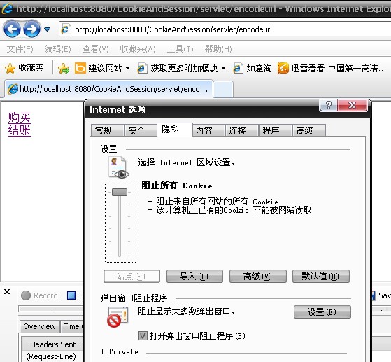Expand the 获取更多附加模块 dropdown arrow
This screenshot has height=362, width=391.
(x=223, y=68)
